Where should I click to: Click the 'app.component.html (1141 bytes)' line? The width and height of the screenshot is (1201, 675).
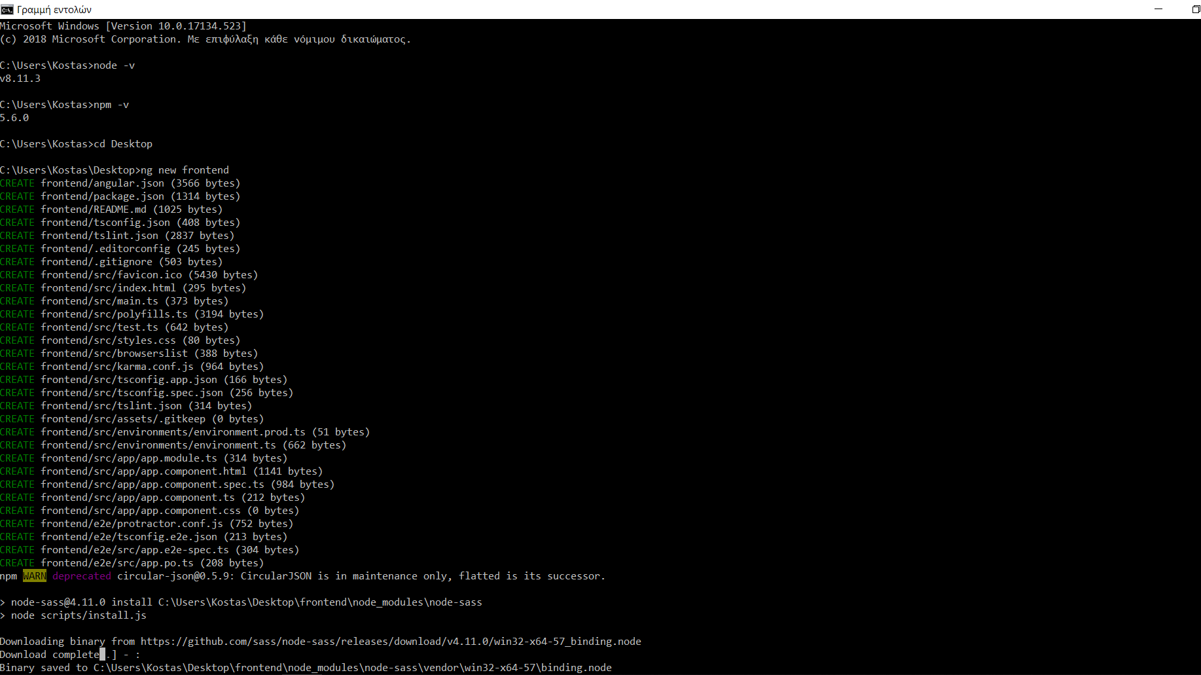pyautogui.click(x=162, y=471)
